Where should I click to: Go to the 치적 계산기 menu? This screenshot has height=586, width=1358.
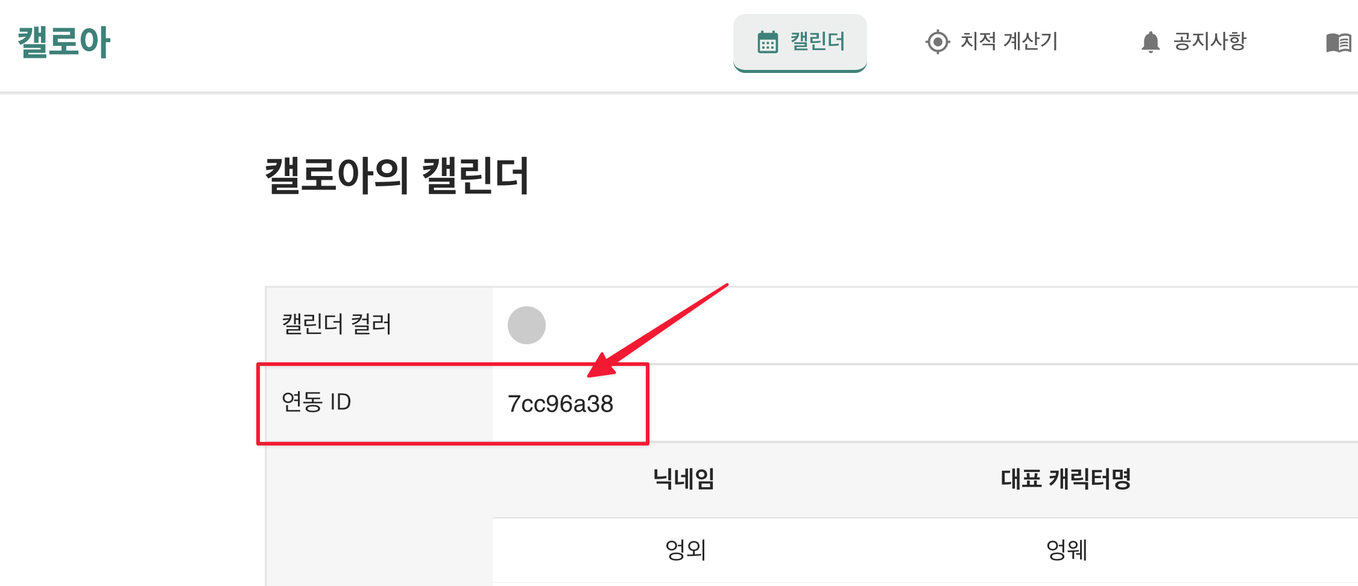[x=1009, y=42]
